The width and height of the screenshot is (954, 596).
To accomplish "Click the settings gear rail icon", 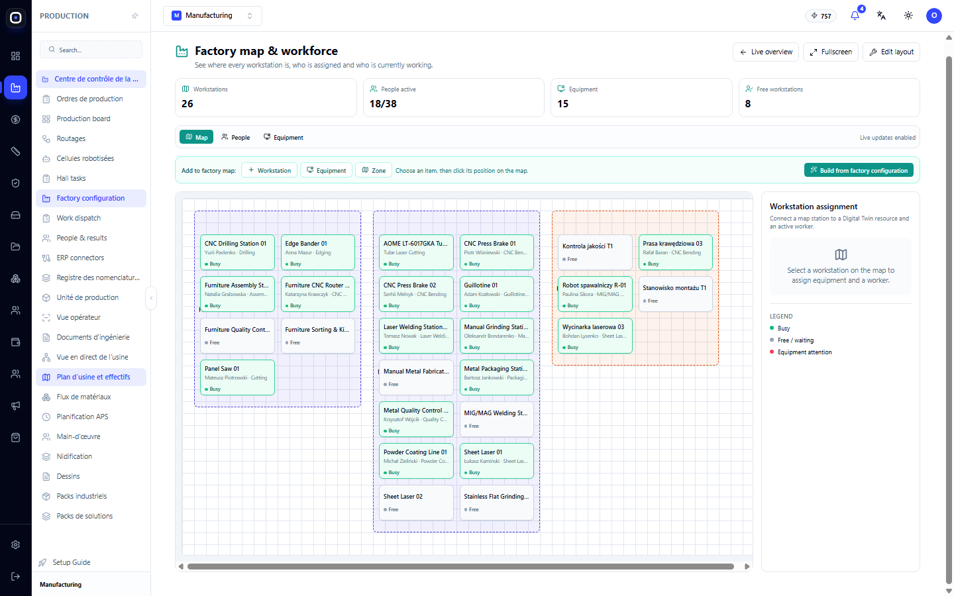I will tap(16, 545).
